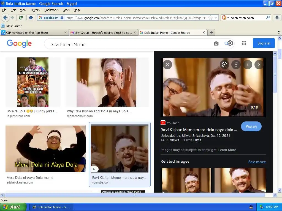Open Most Visited bookmarks folder
Viewport: 282px width, 211px height.
pyautogui.click(x=12, y=26)
